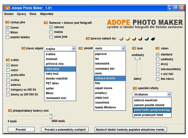
Task: Click the camera icon beside 'šum' label
Action: [x=134, y=48]
